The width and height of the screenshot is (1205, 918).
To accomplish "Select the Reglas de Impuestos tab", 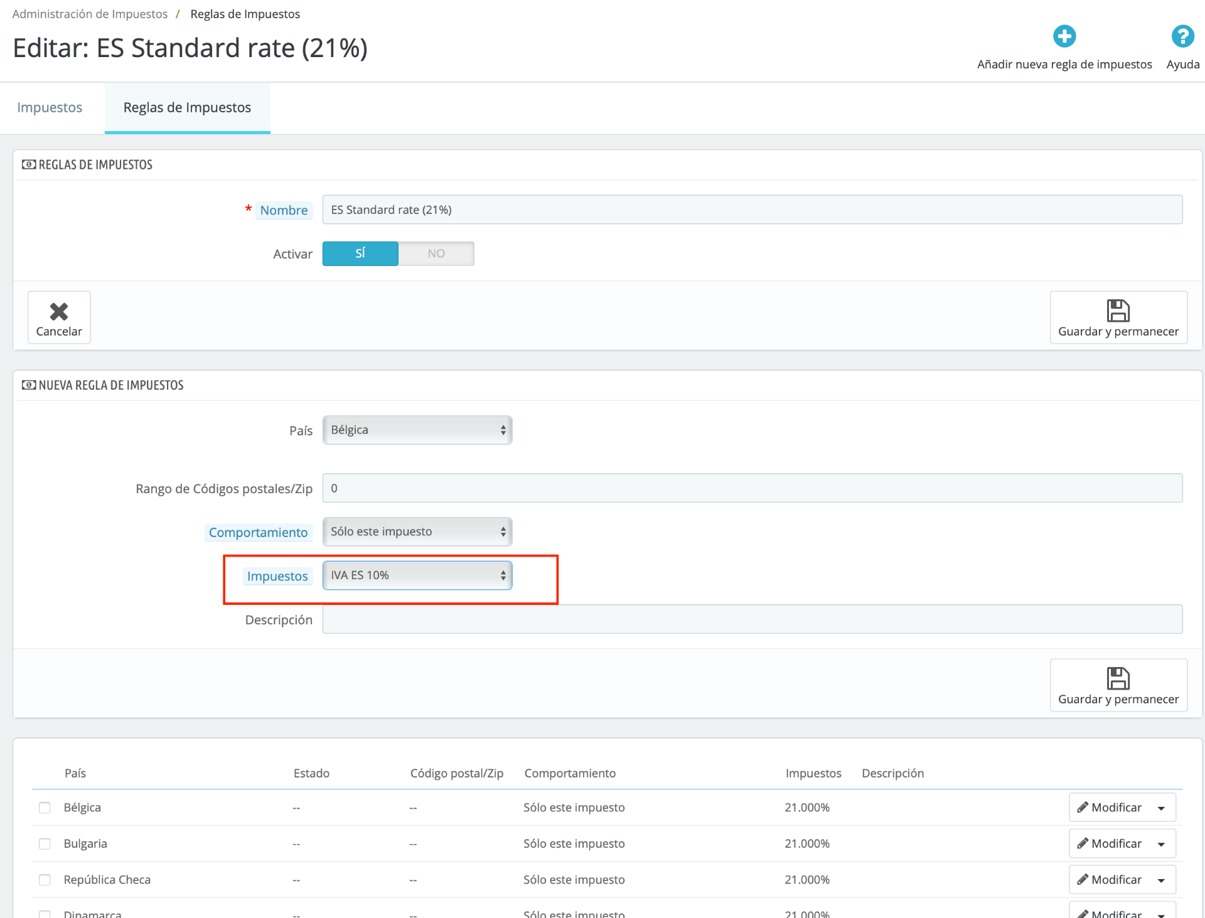I will pos(187,107).
